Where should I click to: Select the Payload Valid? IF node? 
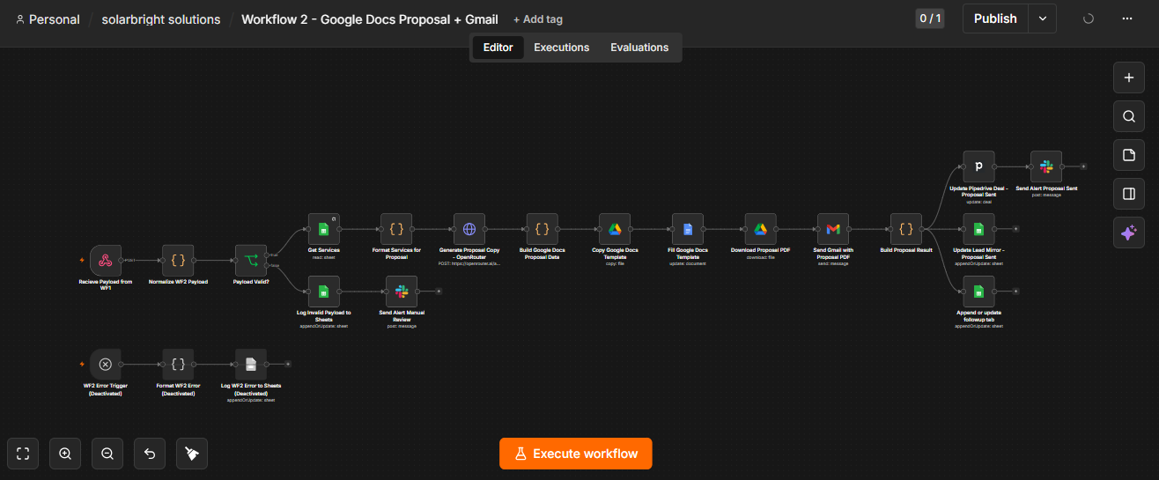[x=251, y=261]
